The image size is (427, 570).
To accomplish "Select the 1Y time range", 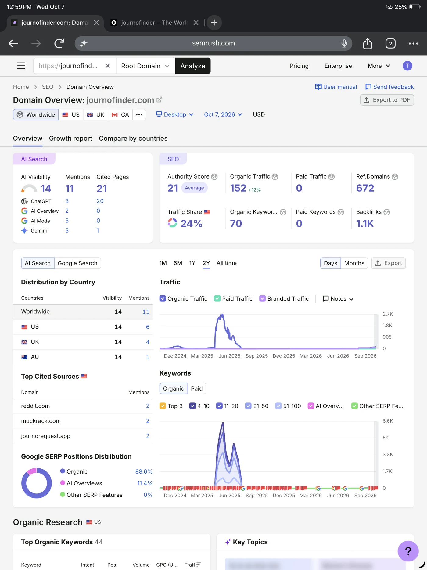I will click(x=192, y=263).
